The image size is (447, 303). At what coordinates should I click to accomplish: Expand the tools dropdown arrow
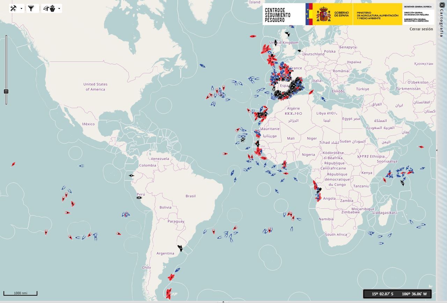22,8
